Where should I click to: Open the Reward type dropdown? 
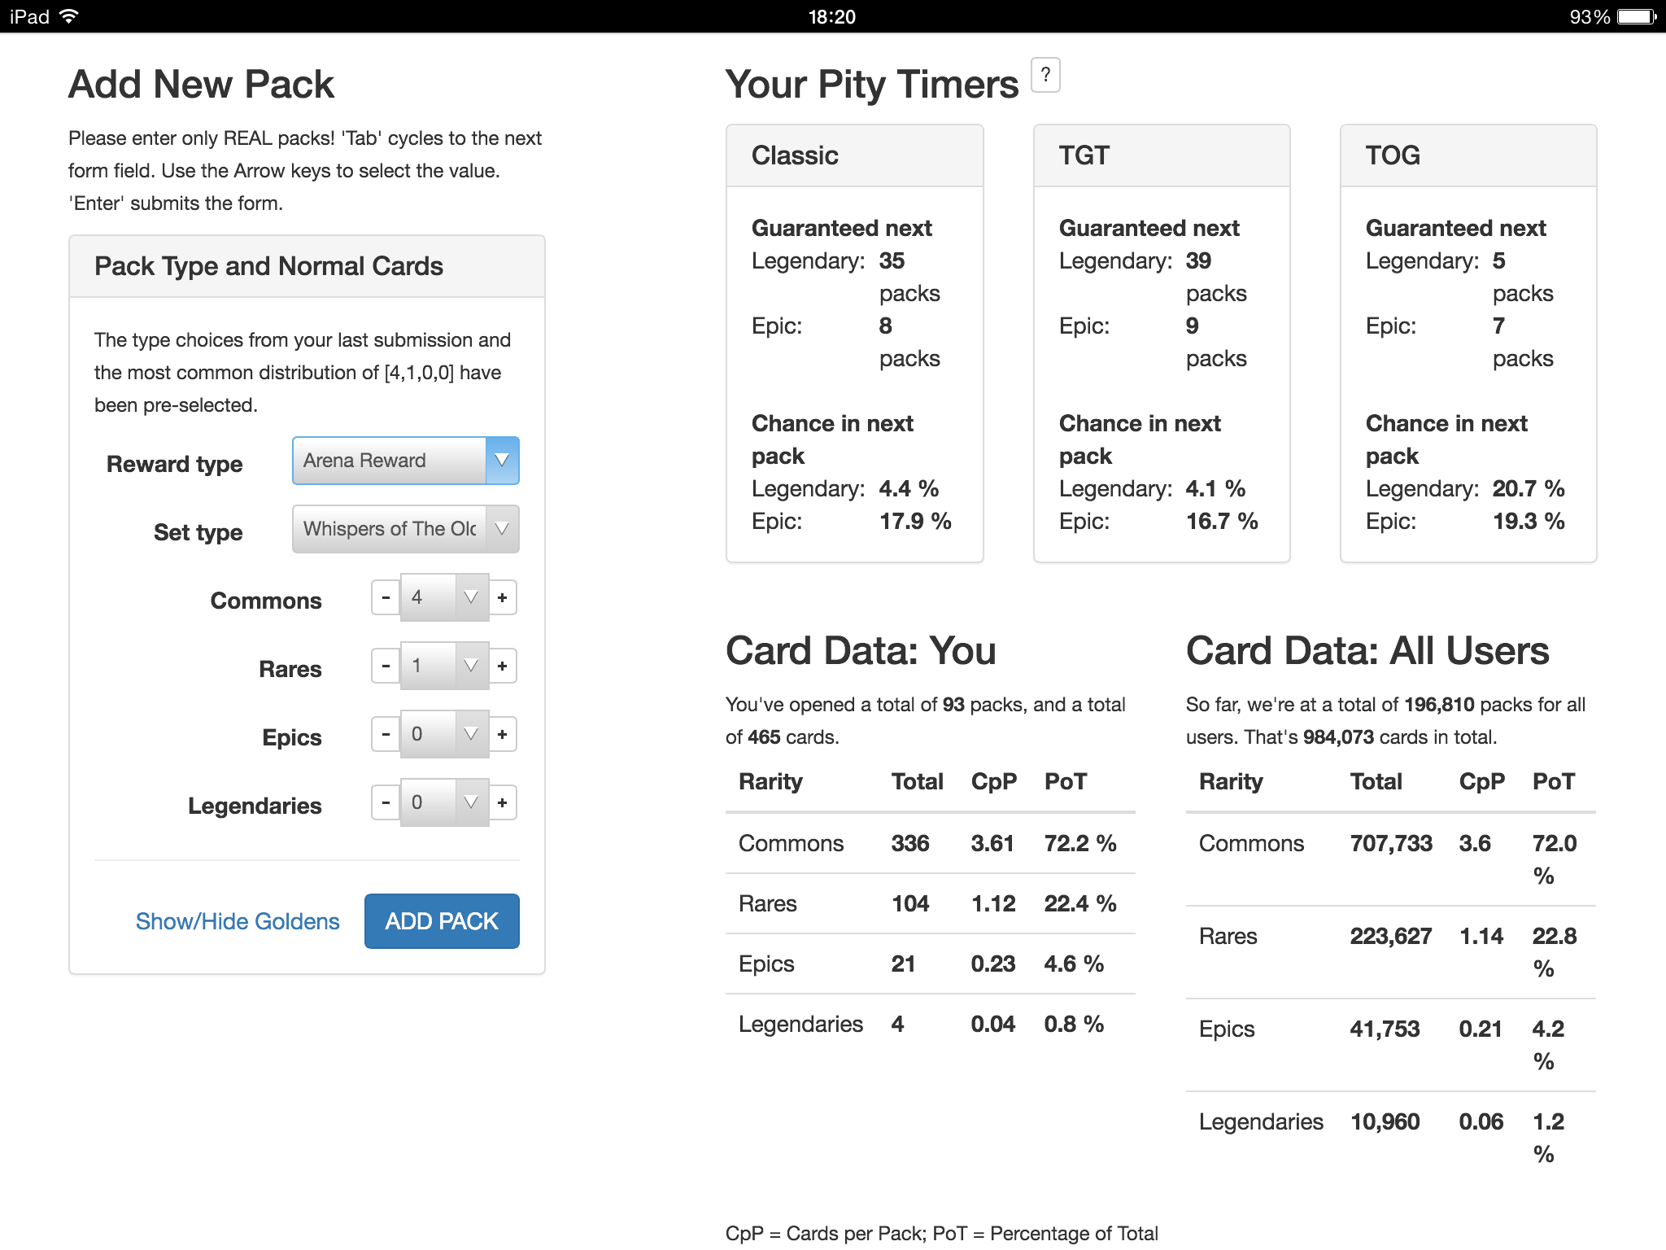406,461
